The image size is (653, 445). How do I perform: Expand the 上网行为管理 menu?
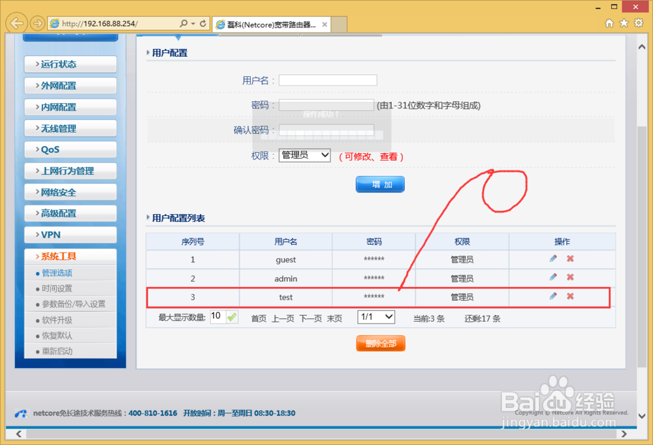(x=71, y=171)
